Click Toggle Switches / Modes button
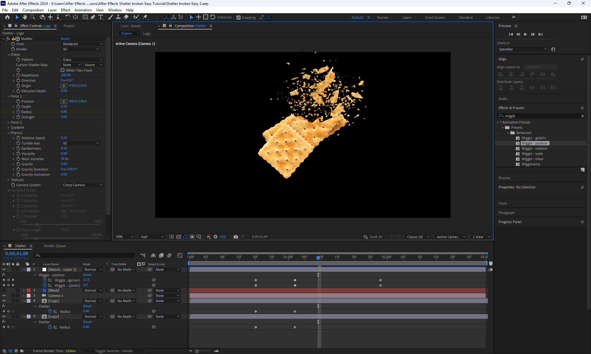This screenshot has width=591, height=354. pos(114,351)
